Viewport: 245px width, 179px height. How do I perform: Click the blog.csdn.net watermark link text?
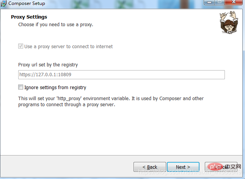click(x=190, y=172)
